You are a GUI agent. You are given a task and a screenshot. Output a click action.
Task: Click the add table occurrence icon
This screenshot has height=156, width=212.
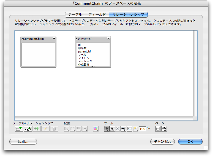[x=19, y=129]
